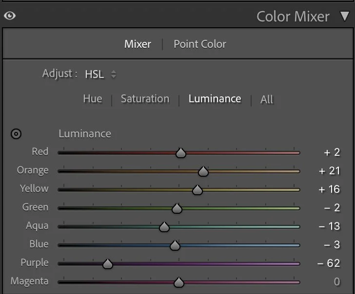The height and width of the screenshot is (294, 355).
Task: Click the Orange value field +21
Action: (330, 171)
